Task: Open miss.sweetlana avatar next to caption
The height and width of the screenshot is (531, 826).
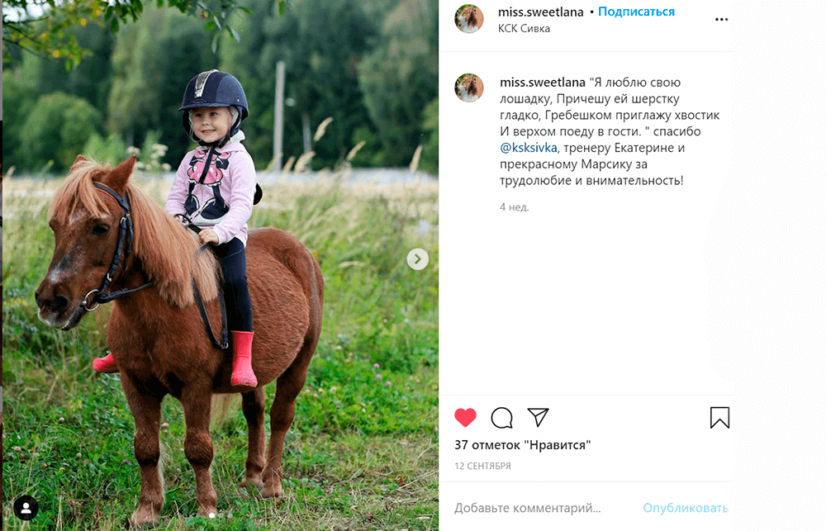Action: (x=469, y=88)
